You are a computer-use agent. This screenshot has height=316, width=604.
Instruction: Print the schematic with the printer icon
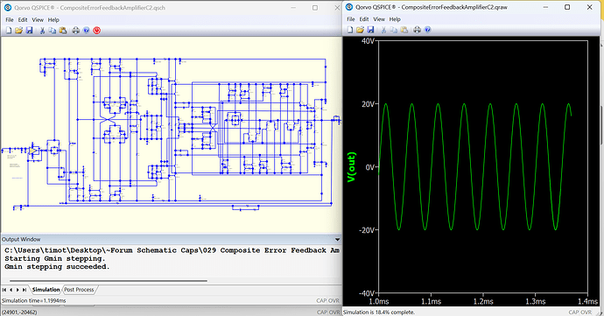pos(76,31)
